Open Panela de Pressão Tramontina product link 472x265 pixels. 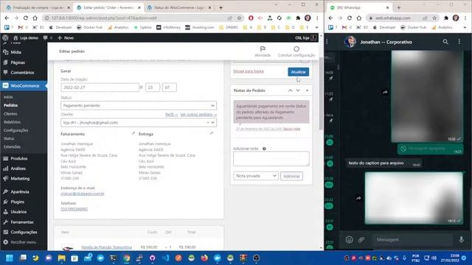(x=106, y=247)
